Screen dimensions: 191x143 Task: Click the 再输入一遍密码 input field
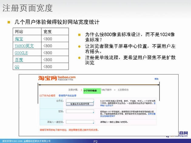click(x=80, y=122)
